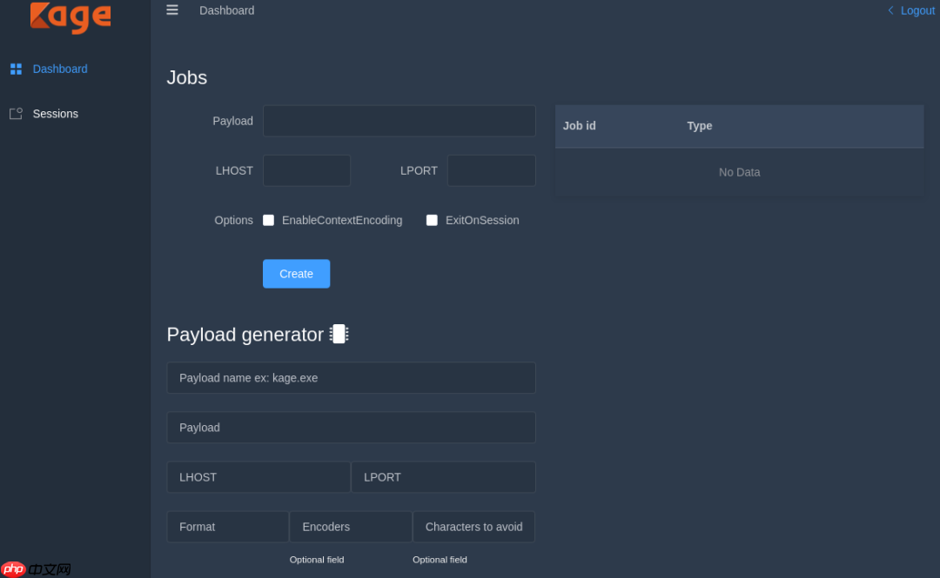Click the generator LHOST field
Screen dimensions: 940x578
tap(258, 477)
